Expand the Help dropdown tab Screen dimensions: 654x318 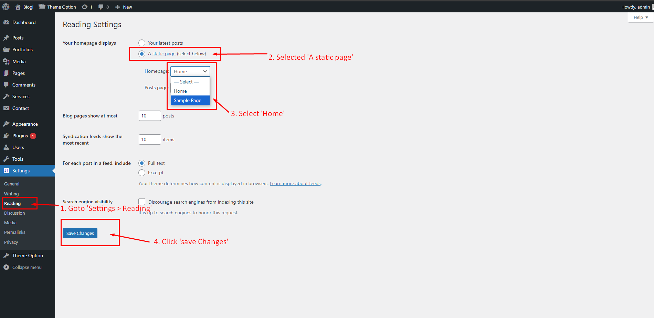(x=641, y=18)
